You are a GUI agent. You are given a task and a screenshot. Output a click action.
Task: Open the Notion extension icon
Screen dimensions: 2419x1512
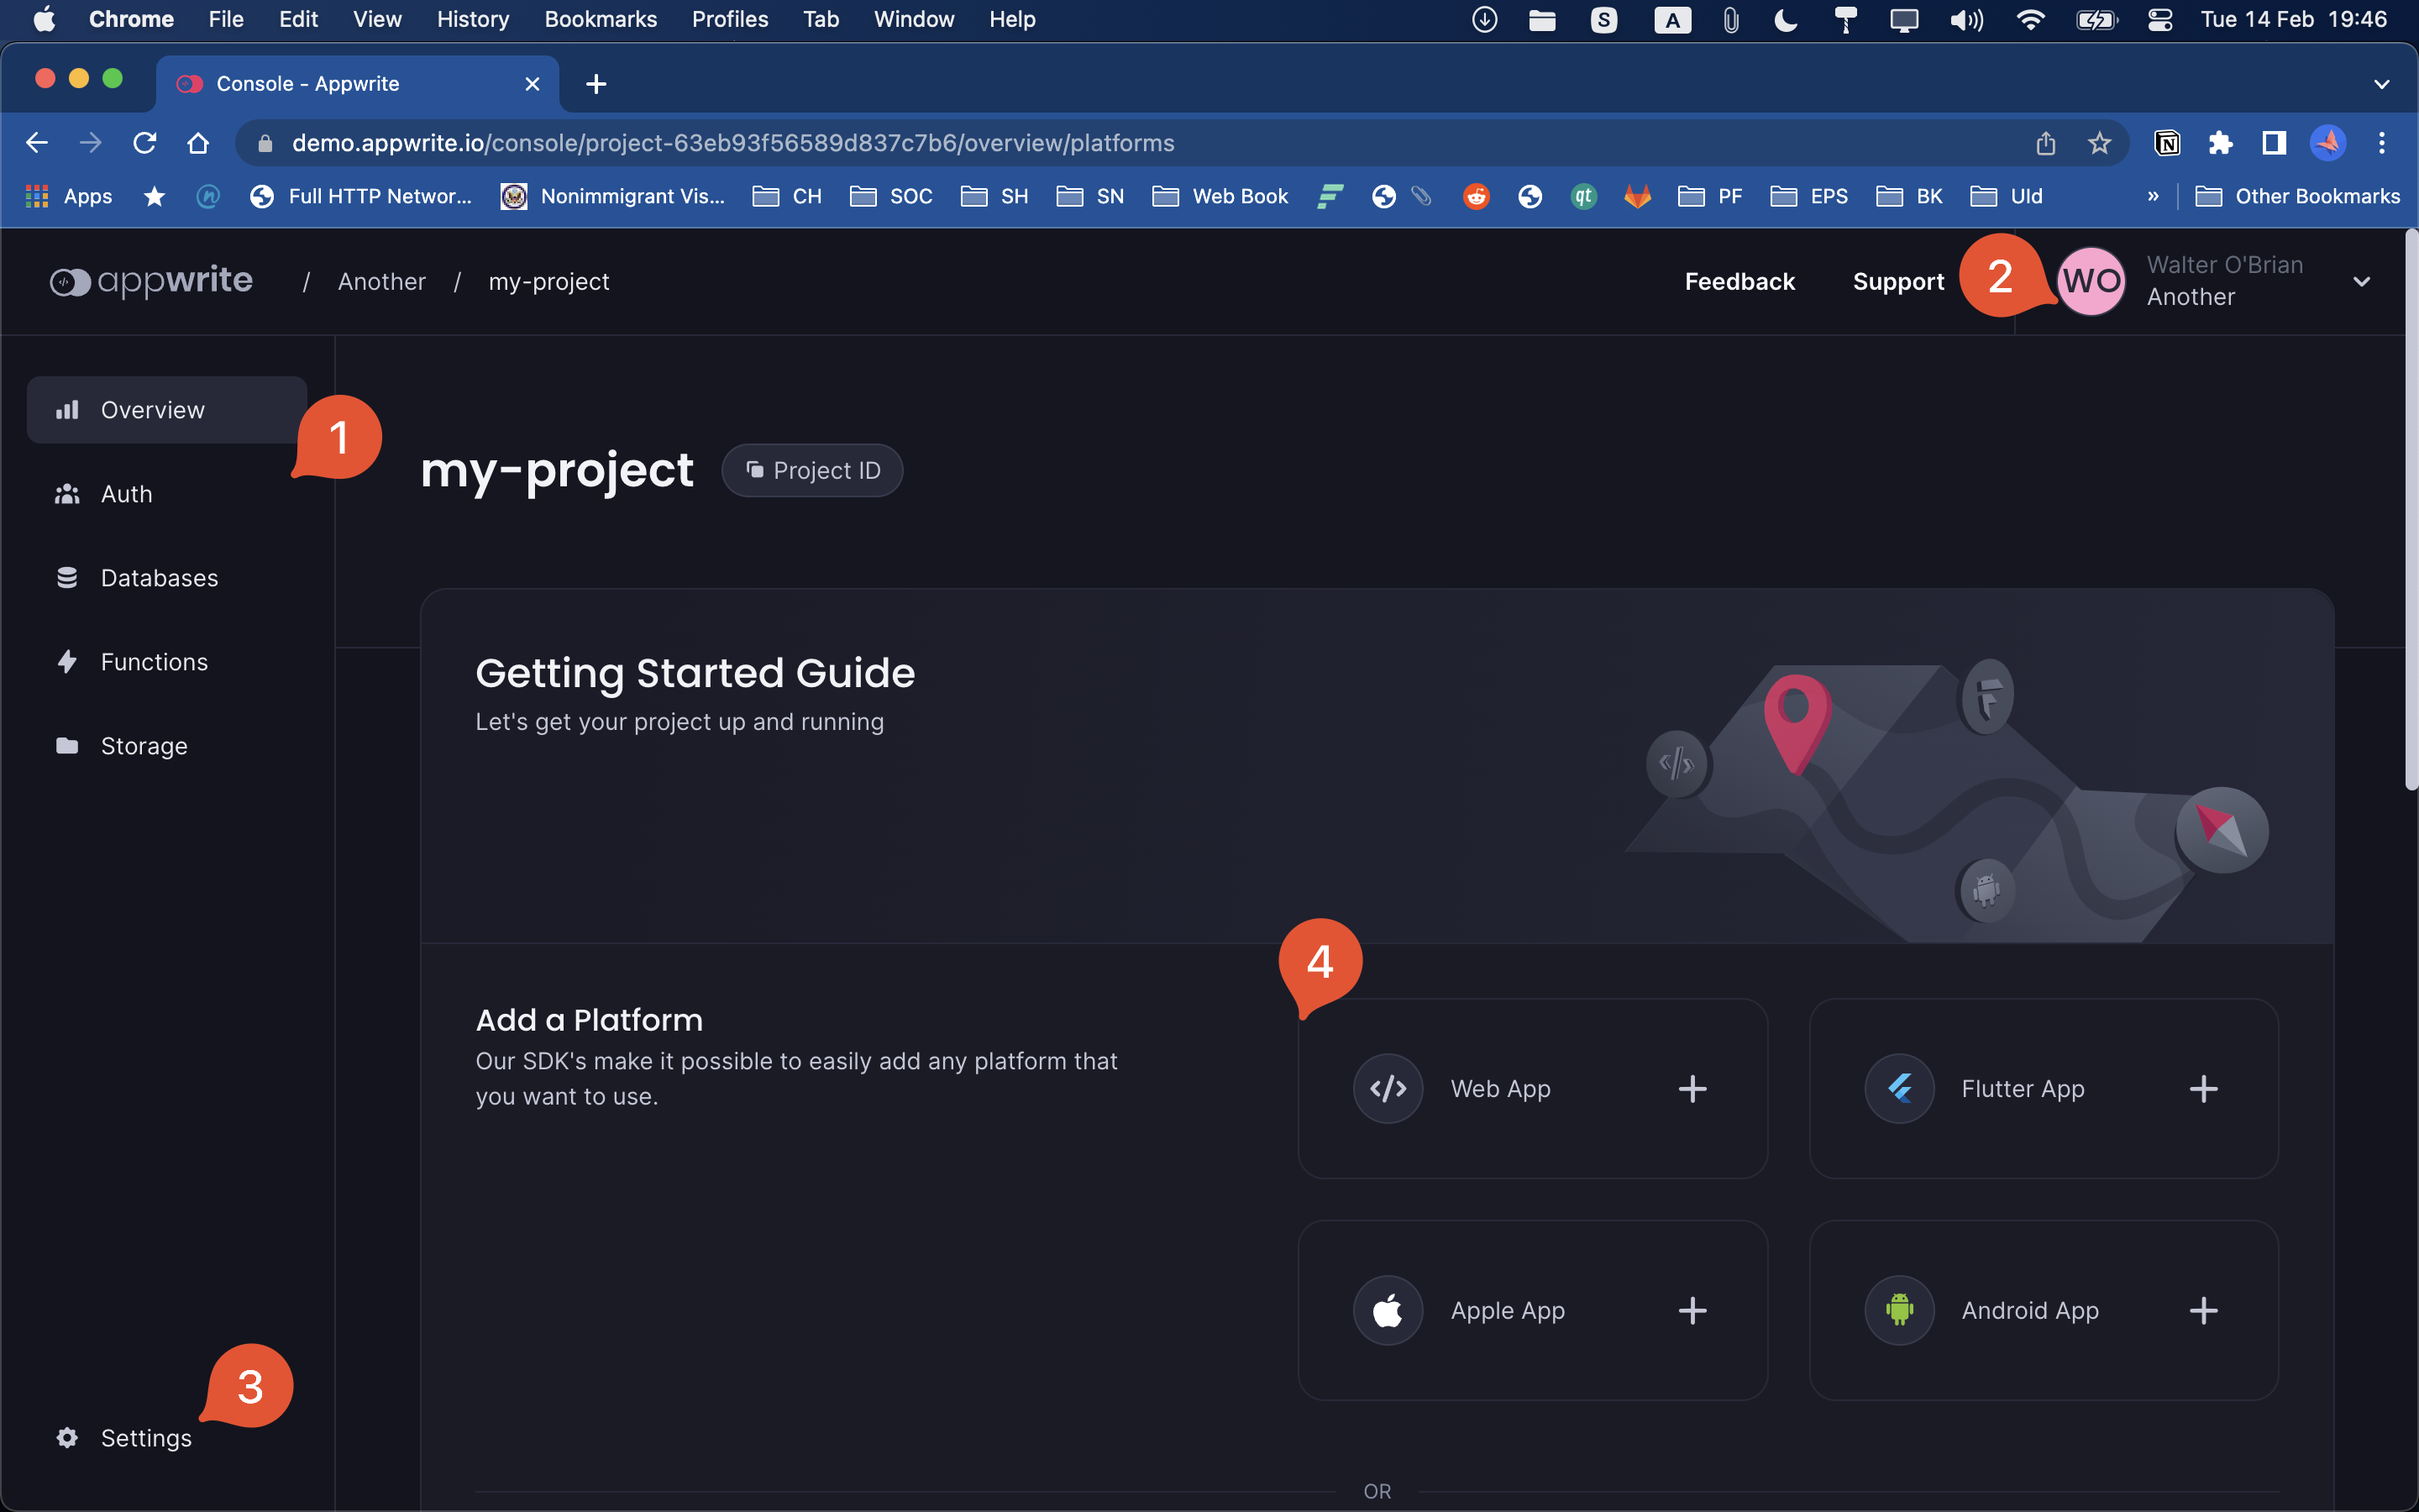[x=2167, y=143]
